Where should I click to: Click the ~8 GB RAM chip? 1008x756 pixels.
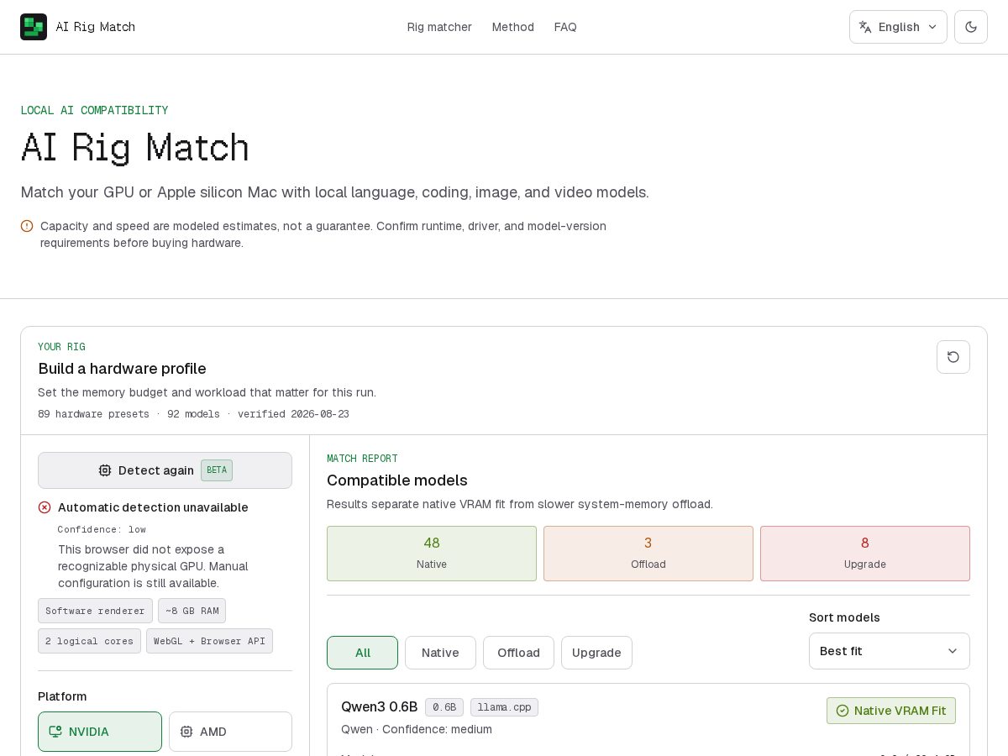point(192,611)
